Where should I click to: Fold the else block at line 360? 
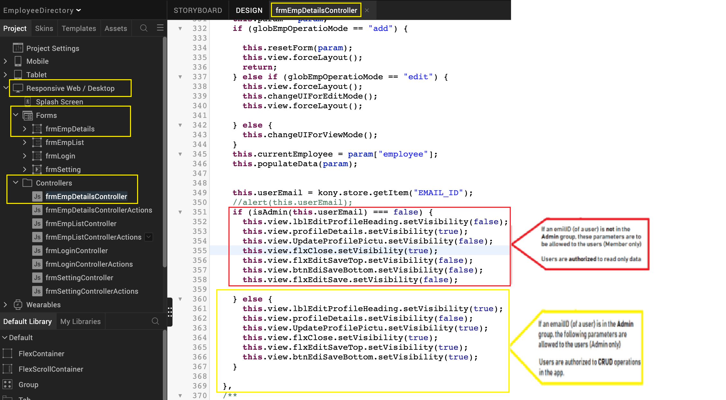point(180,299)
